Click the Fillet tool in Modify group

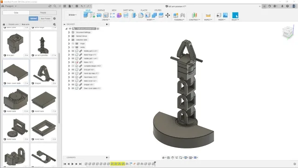pyautogui.click(x=141, y=15)
